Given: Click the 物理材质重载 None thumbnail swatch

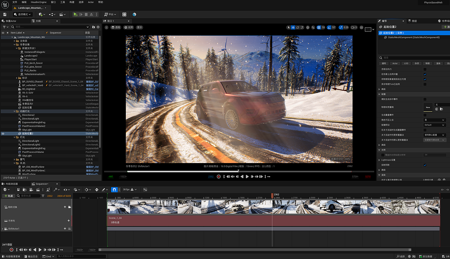Looking at the screenshot, I should coord(428,107).
